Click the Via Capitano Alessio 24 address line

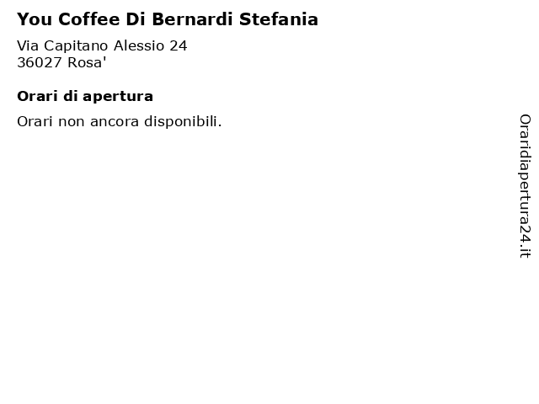pyautogui.click(x=102, y=45)
